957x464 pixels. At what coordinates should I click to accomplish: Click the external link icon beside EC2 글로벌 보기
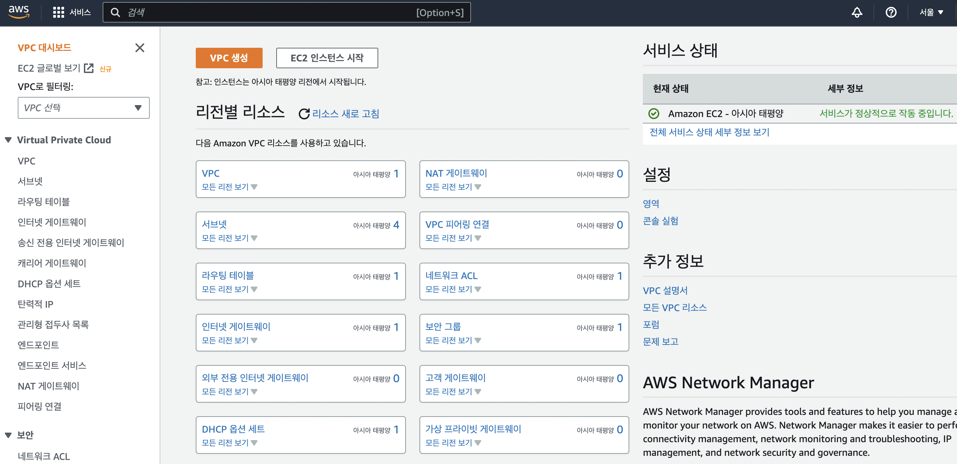point(89,68)
